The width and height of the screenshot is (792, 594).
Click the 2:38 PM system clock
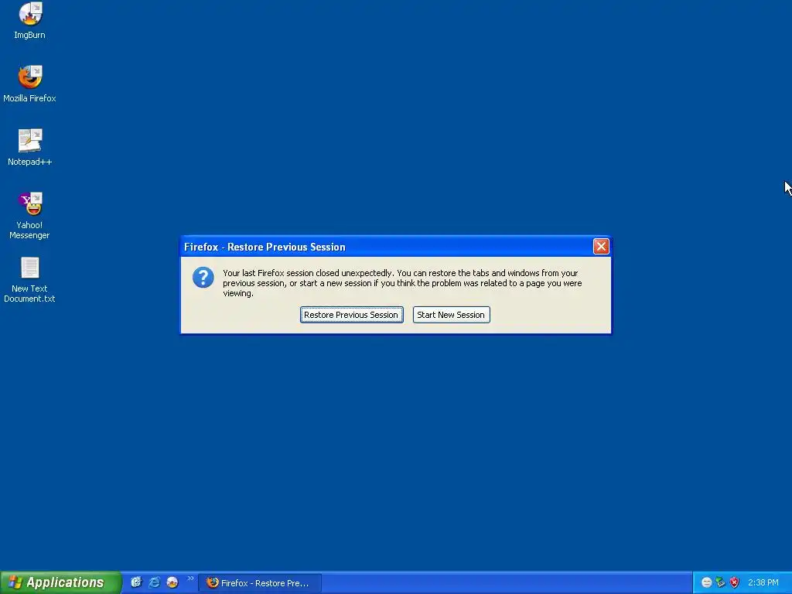(x=763, y=583)
